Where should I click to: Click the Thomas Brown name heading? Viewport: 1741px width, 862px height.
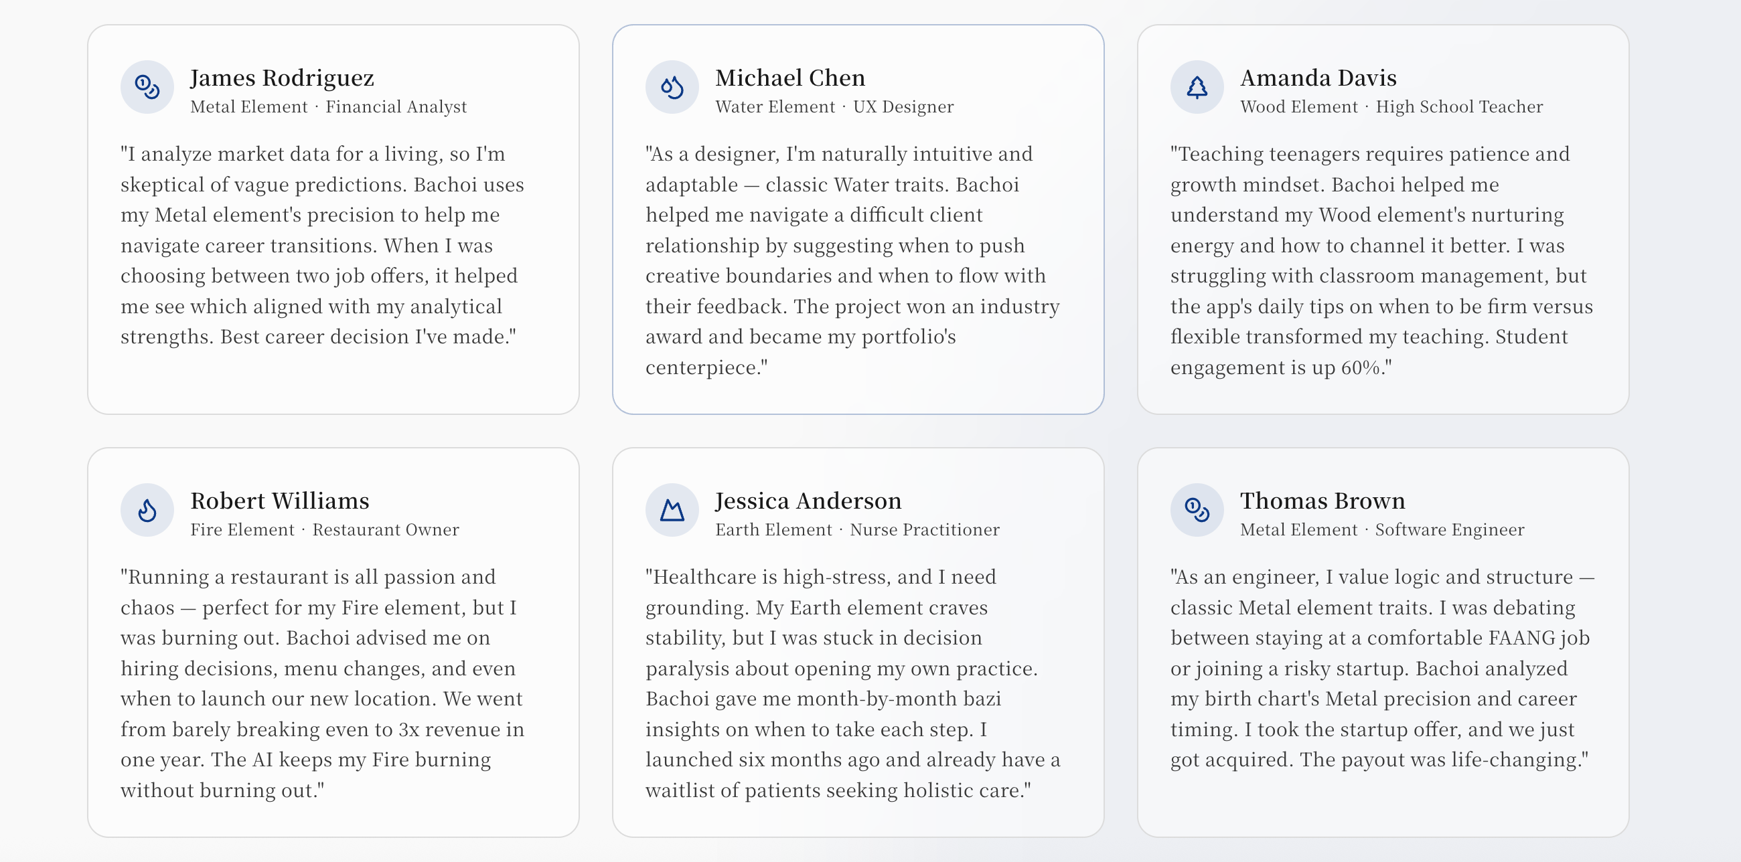[x=1322, y=501]
